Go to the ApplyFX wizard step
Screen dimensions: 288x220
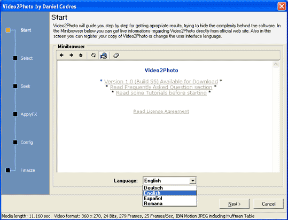coord(29,114)
